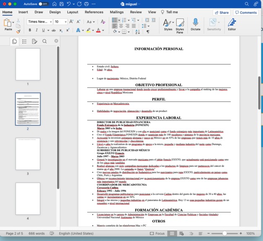This screenshot has height=241, width=263.
Task: Switch to the Draw tab
Action: pos(39,12)
